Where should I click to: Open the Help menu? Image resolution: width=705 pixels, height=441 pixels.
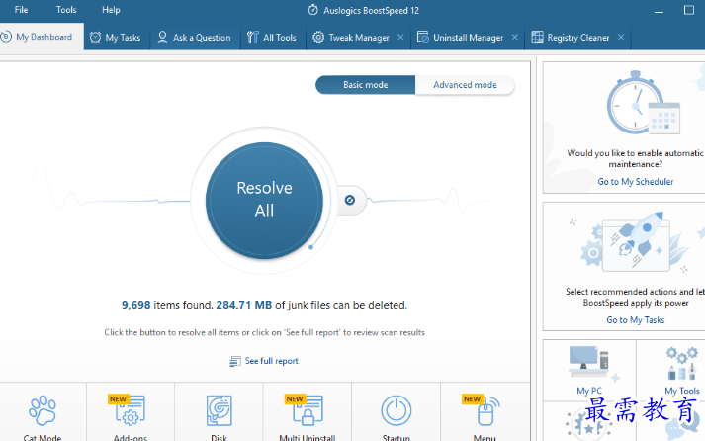(x=111, y=10)
